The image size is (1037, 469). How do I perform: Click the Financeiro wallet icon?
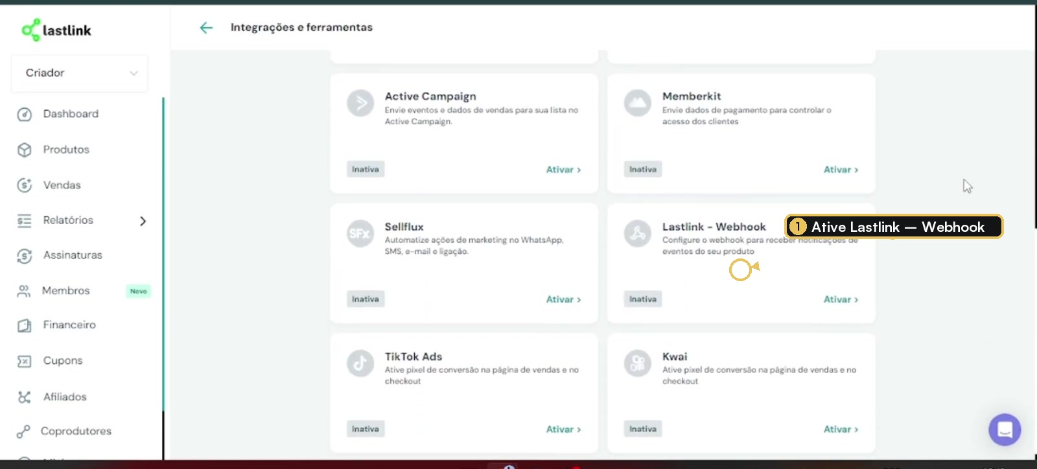[x=25, y=325]
